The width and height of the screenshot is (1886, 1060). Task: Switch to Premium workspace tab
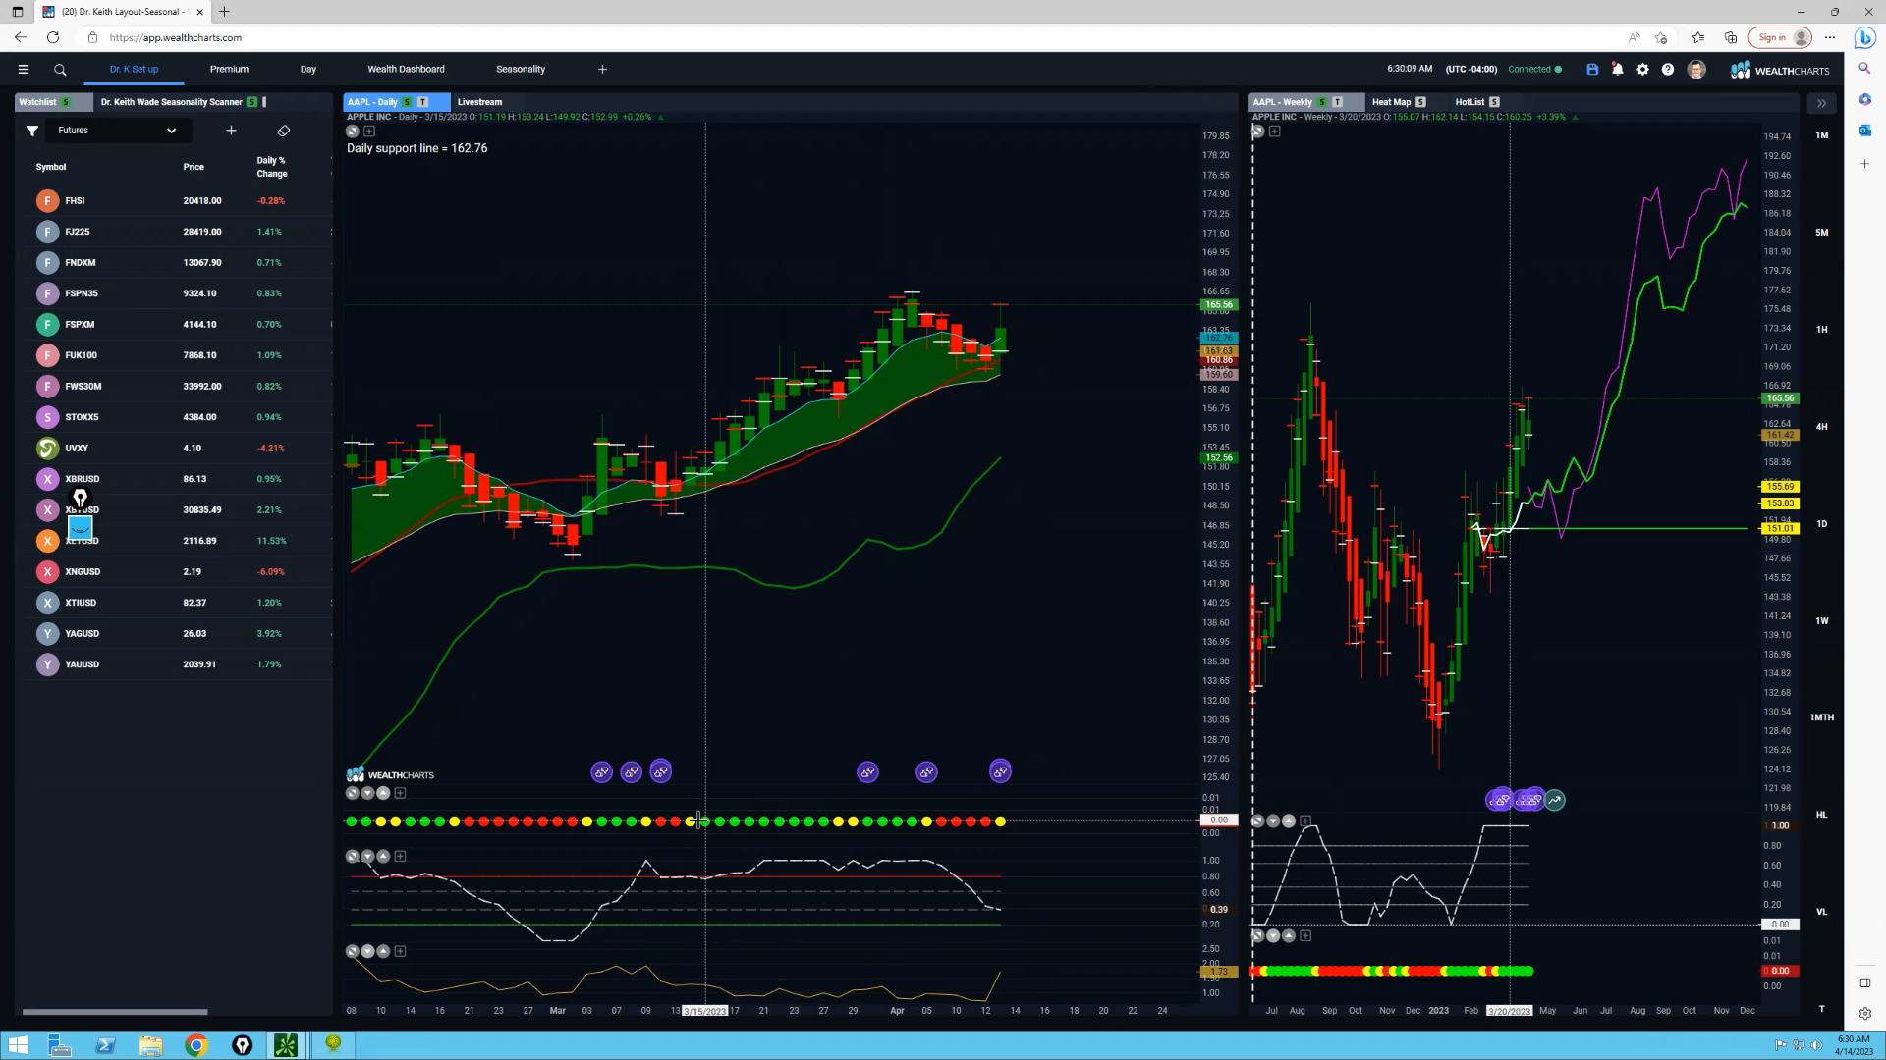[229, 70]
